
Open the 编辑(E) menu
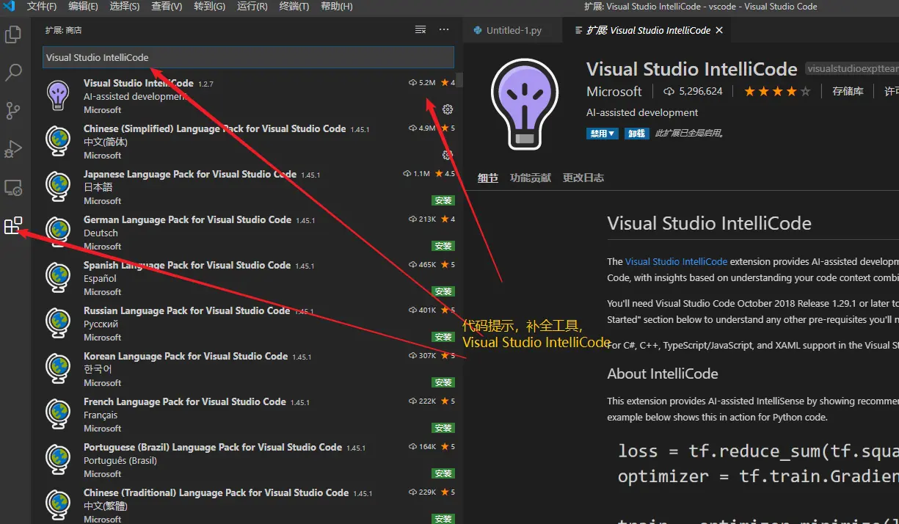83,7
